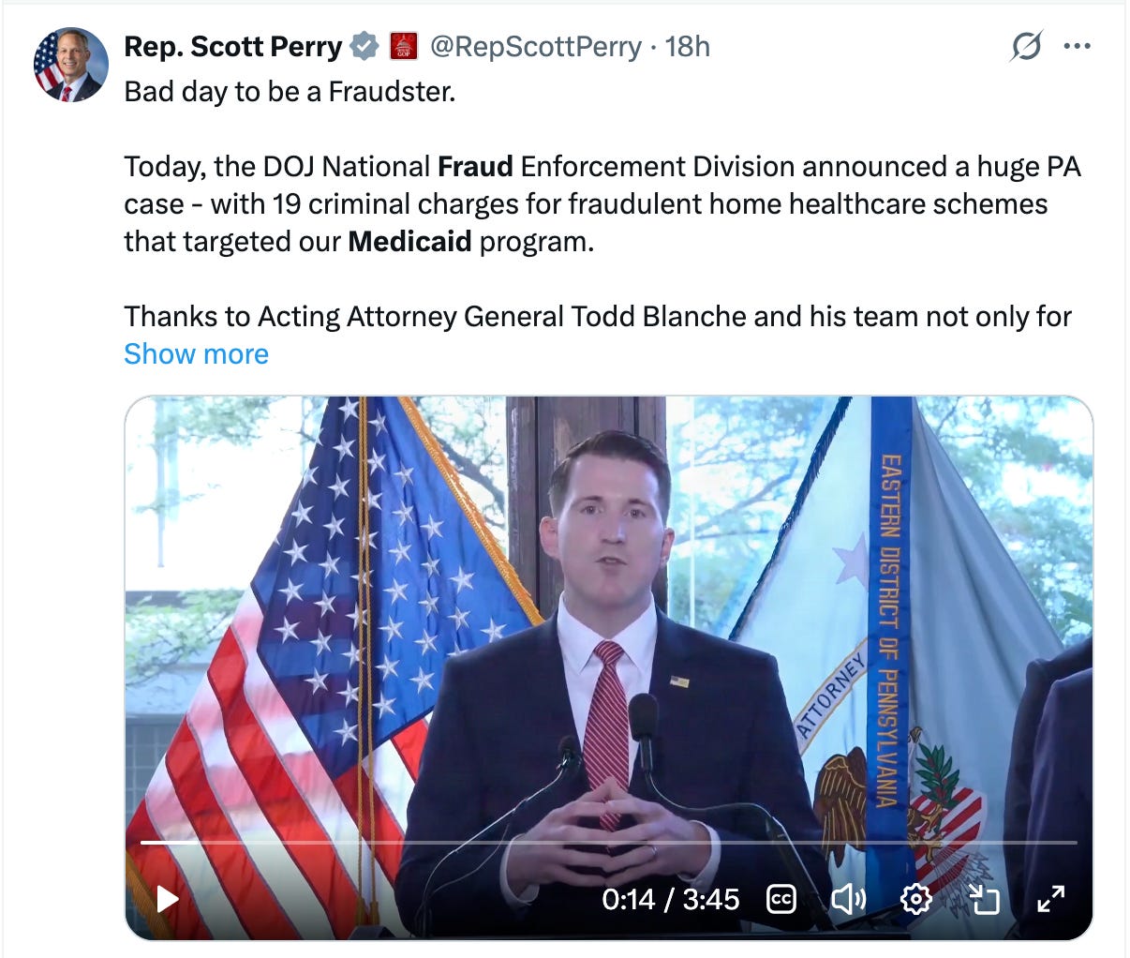The height and width of the screenshot is (958, 1130).
Task: Open the @RepScottPerry handle link
Action: [x=535, y=46]
